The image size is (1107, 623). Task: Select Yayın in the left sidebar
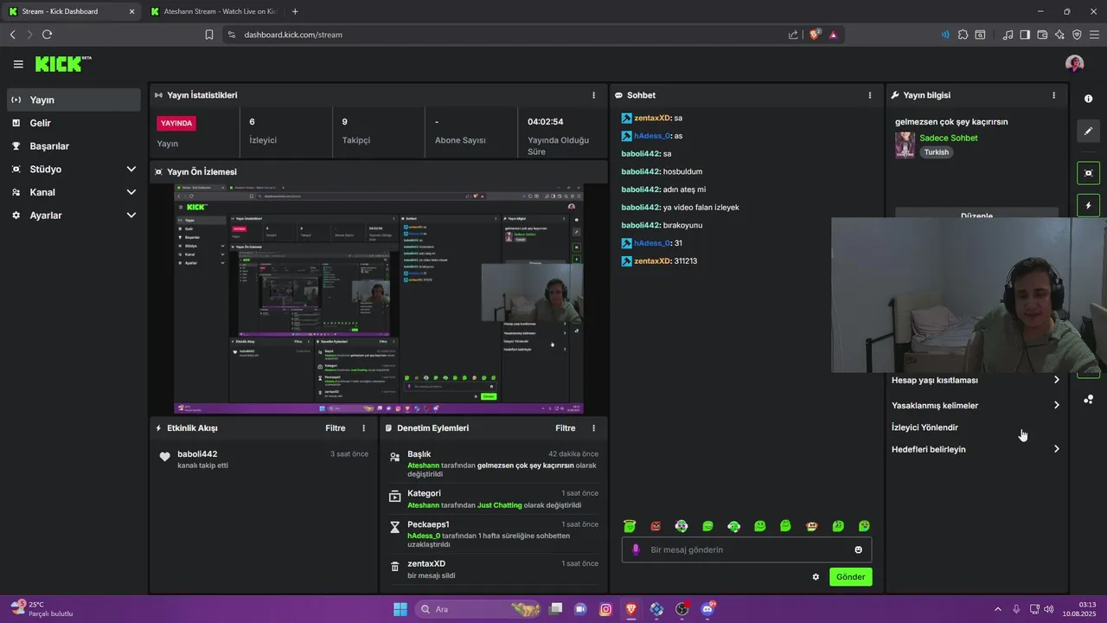pos(74,100)
